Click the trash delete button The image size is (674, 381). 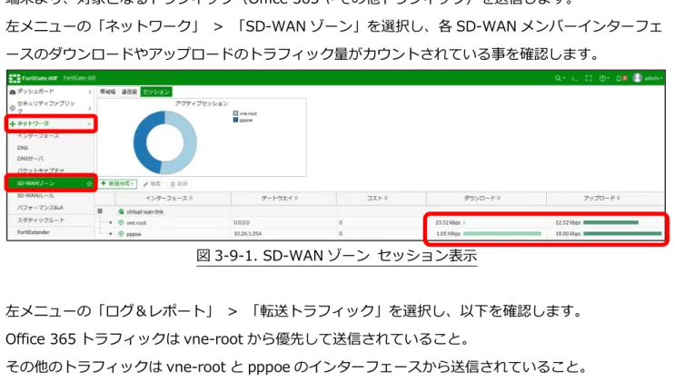(179, 184)
